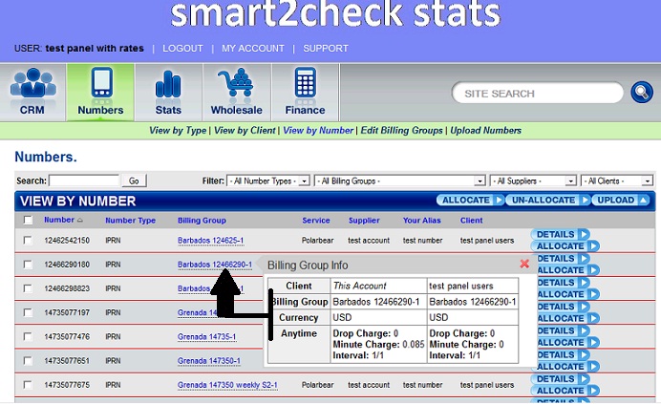Viewport: 661px width, 404px height.
Task: Click ALLOCATE for number 14735077675
Action: (565, 391)
